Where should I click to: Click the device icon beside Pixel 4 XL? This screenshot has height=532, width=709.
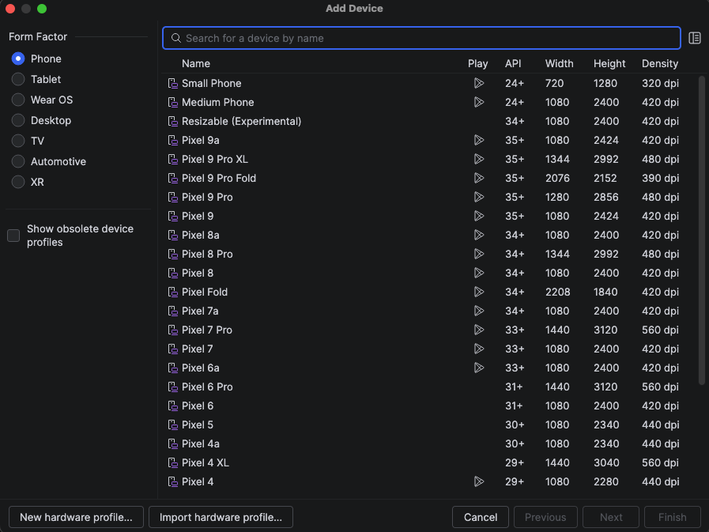[x=173, y=462]
